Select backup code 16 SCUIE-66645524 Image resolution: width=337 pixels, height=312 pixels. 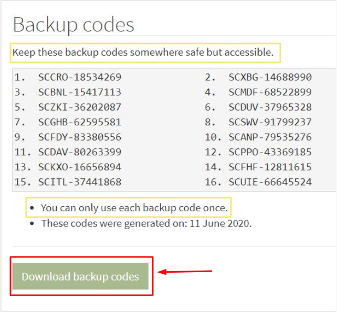[270, 182]
